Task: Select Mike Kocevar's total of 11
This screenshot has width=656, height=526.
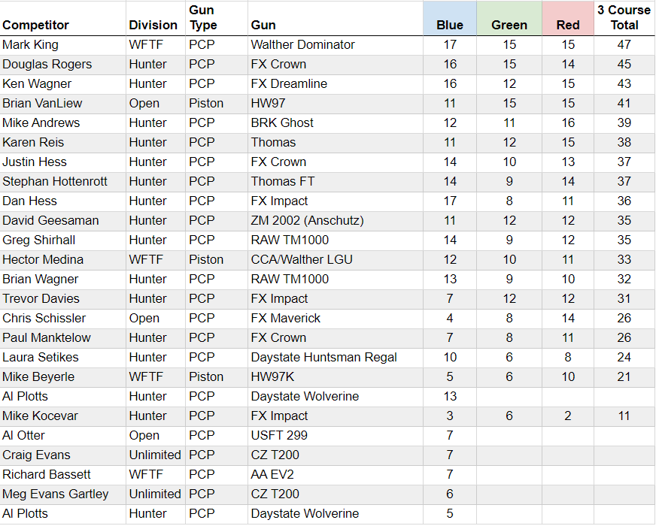Action: 624,416
